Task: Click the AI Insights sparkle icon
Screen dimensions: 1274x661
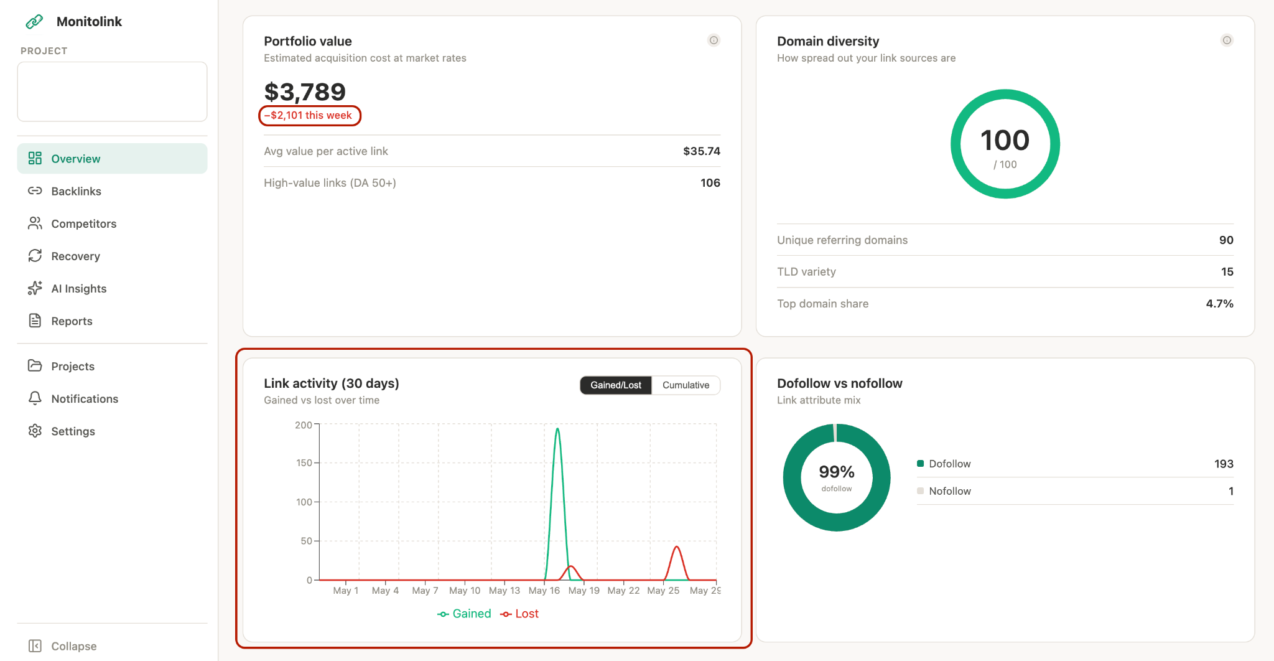Action: pyautogui.click(x=35, y=288)
